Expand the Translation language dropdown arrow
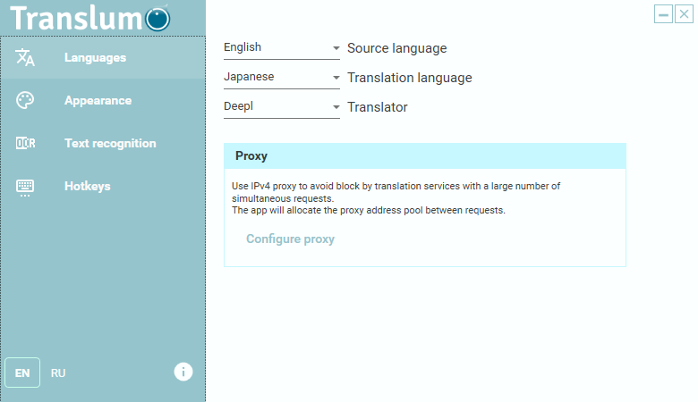The height and width of the screenshot is (402, 698). click(x=336, y=78)
